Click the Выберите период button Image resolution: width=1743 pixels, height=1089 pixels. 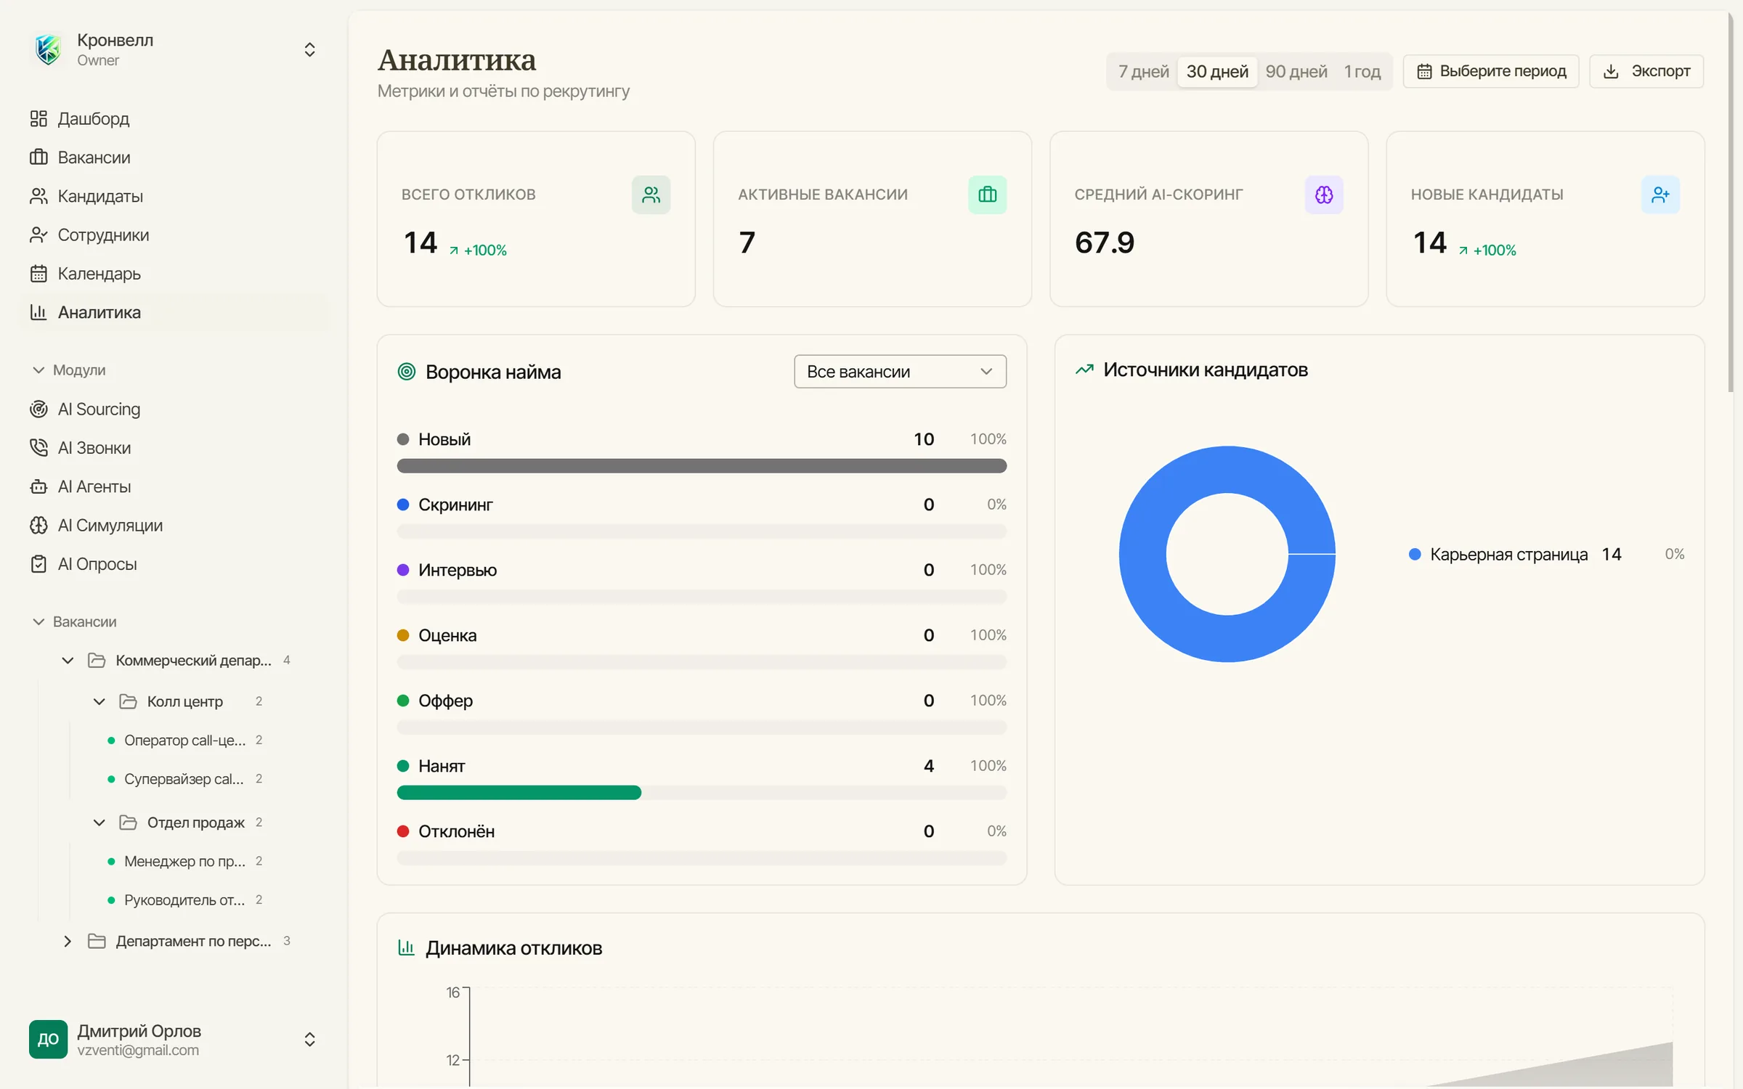pyautogui.click(x=1490, y=71)
